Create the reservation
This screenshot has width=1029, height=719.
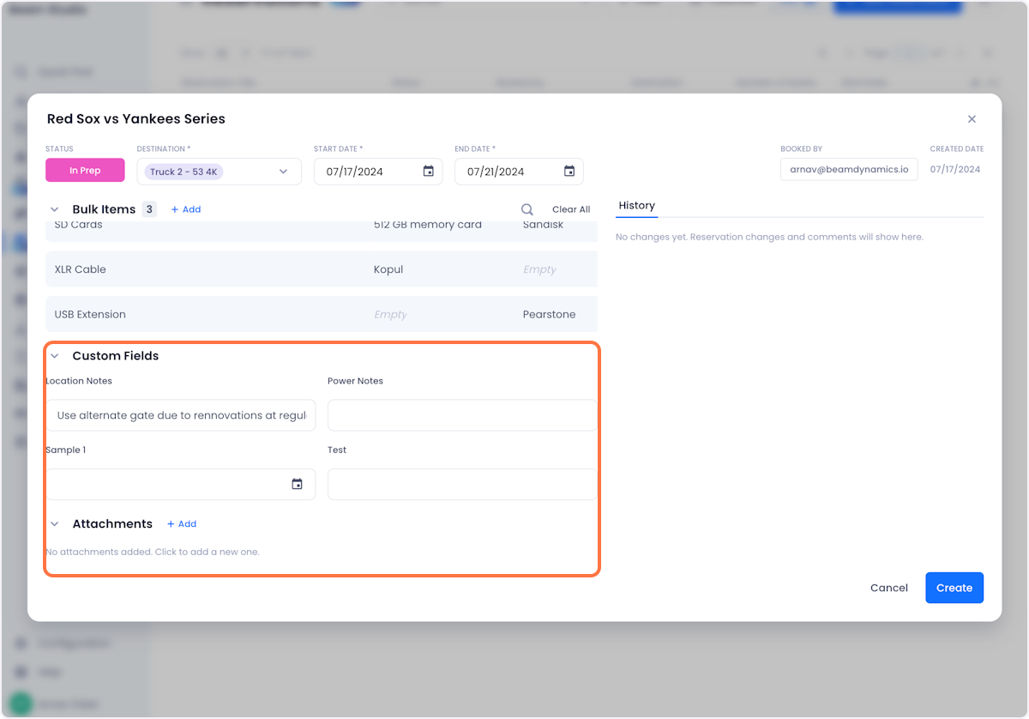[x=954, y=588]
